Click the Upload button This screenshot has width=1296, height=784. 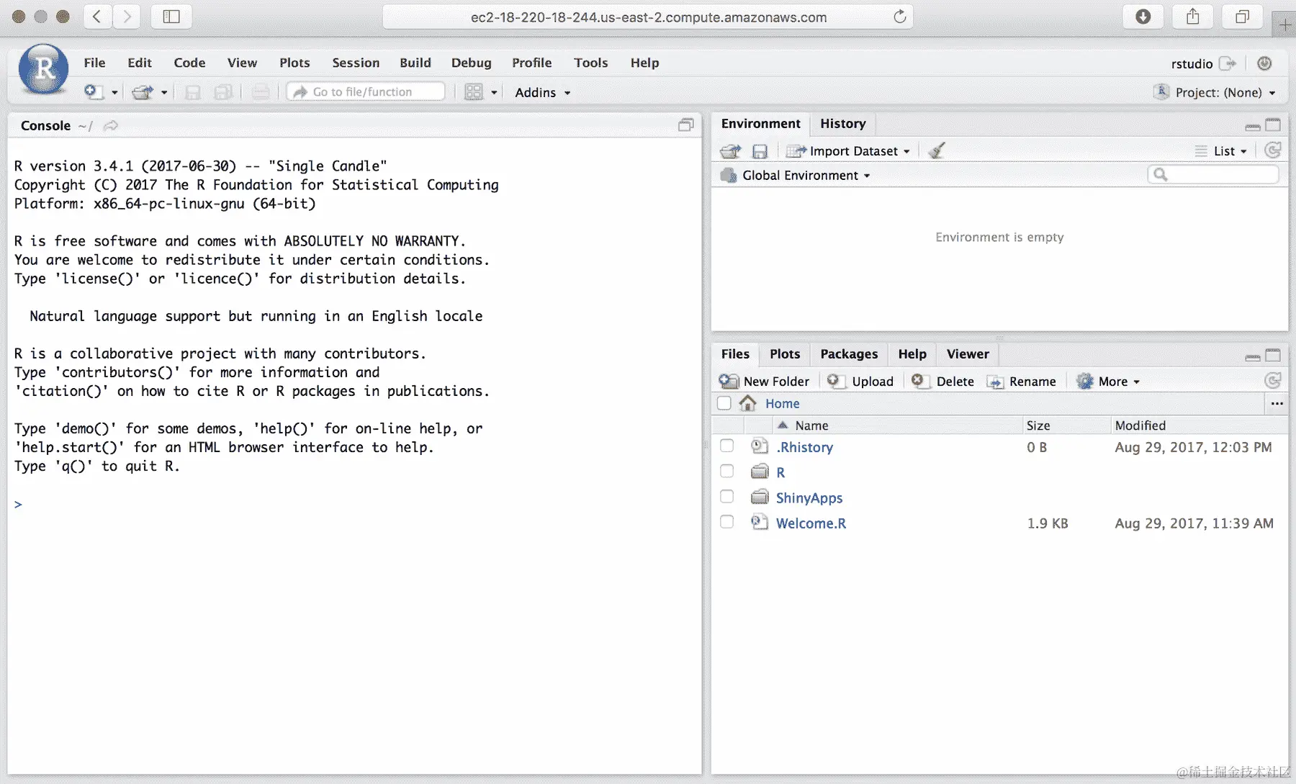point(860,382)
